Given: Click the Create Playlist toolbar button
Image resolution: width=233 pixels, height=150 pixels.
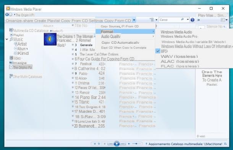Looking at the screenshot, I should [x=47, y=21].
